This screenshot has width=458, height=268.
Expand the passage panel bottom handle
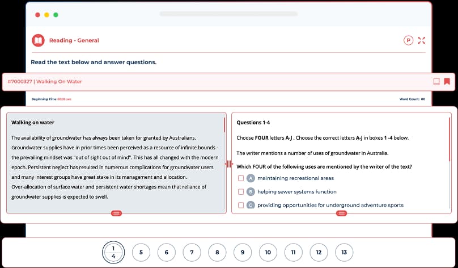[x=116, y=213]
